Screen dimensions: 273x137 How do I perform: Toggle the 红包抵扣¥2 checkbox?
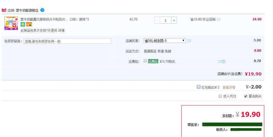tap(199, 87)
